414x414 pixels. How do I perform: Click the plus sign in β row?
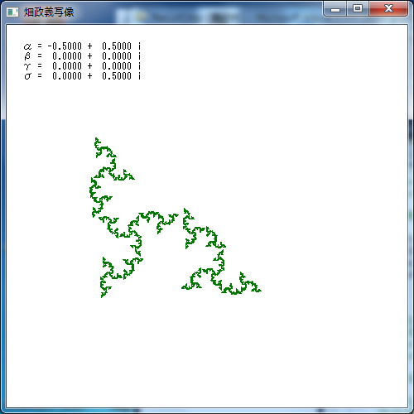point(89,56)
